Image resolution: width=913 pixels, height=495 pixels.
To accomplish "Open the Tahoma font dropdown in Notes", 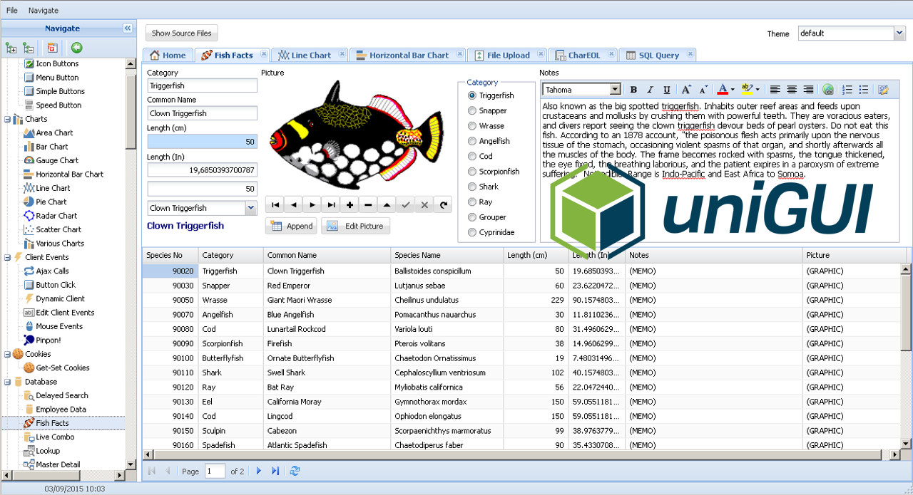I will tap(614, 89).
